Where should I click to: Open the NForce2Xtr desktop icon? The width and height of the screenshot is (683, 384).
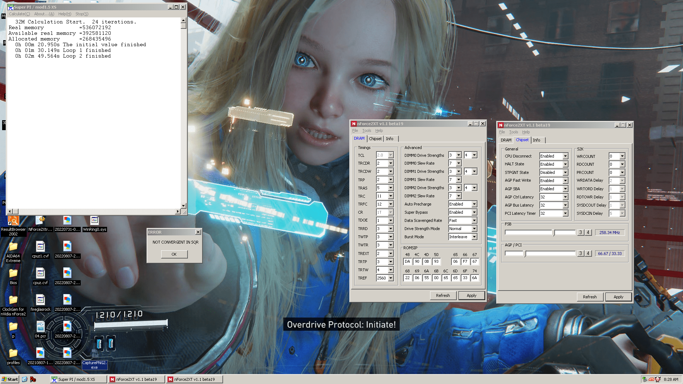(x=40, y=224)
